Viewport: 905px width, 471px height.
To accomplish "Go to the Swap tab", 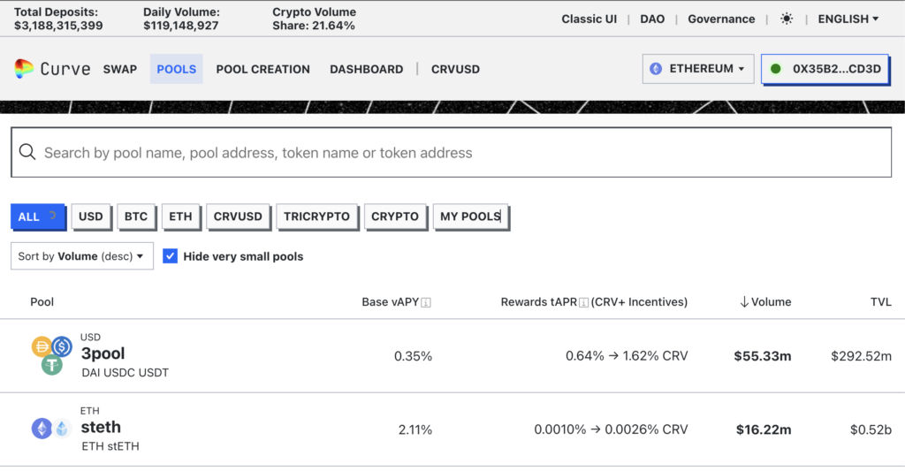I will coord(120,69).
